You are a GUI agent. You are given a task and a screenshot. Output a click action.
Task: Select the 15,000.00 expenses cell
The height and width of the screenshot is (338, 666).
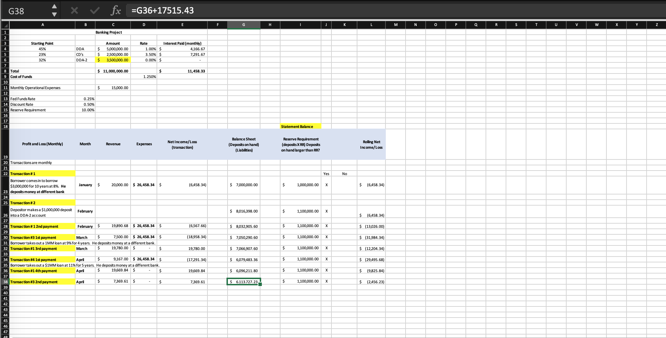point(113,88)
